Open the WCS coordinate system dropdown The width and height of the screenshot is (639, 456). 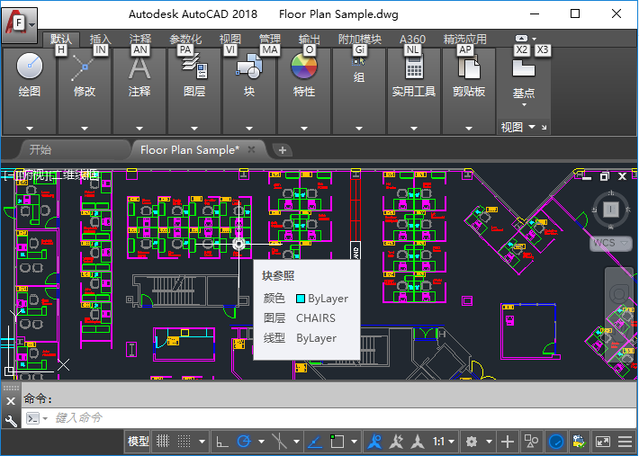pos(609,243)
